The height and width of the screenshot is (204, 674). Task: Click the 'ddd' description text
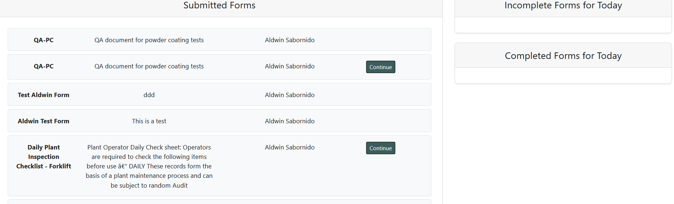click(x=149, y=95)
